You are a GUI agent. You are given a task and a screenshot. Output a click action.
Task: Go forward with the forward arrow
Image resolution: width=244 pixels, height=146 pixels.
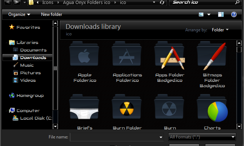pos(17,2)
